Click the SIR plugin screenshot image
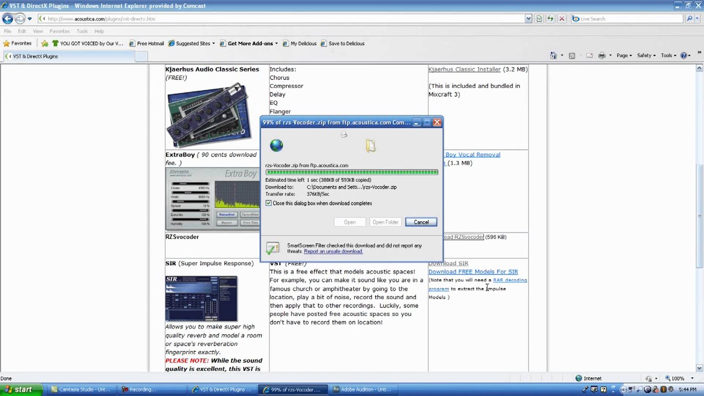Image resolution: width=704 pixels, height=396 pixels. pyautogui.click(x=201, y=299)
